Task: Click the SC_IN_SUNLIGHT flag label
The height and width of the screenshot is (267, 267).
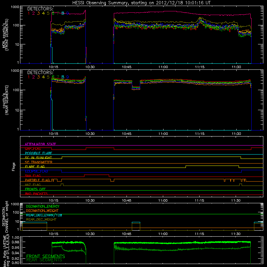Action: coord(38,158)
